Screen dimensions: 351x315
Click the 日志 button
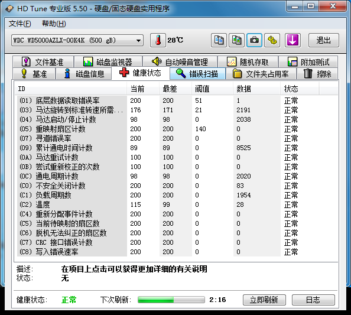click(313, 300)
